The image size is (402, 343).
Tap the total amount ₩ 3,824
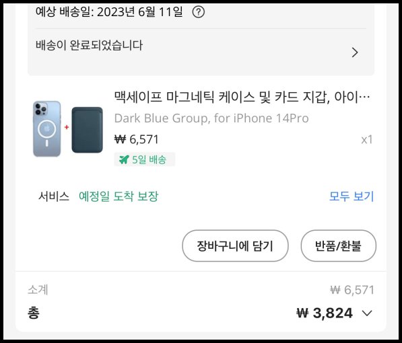(x=325, y=313)
